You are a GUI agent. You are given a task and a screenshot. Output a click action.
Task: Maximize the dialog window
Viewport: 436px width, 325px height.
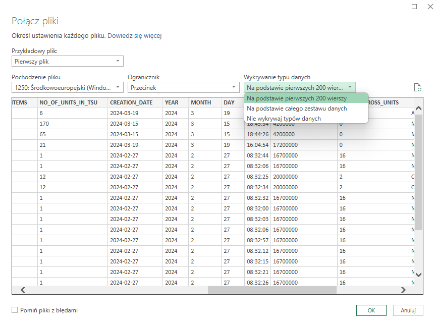(414, 7)
